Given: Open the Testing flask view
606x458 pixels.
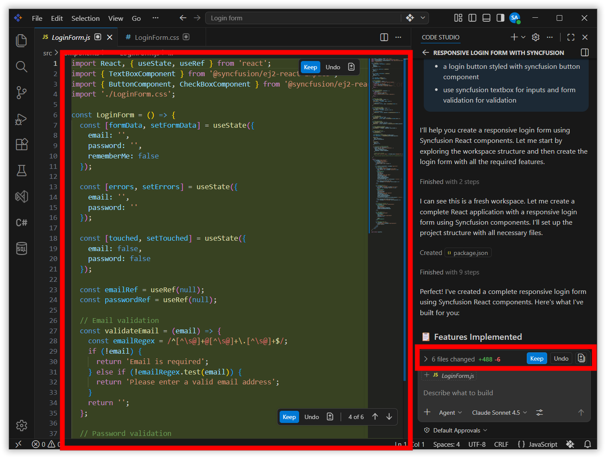Looking at the screenshot, I should [21, 171].
